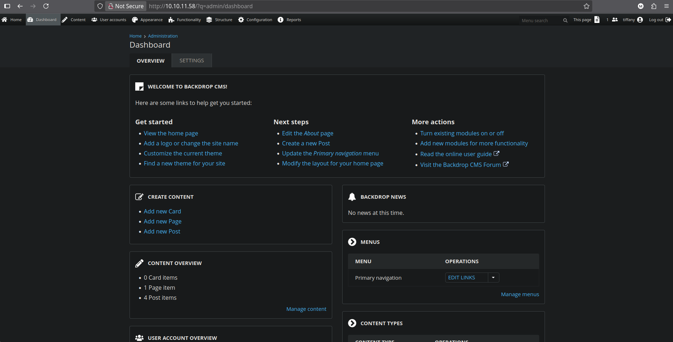
Task: Click the Add new Post link
Action: tap(162, 231)
